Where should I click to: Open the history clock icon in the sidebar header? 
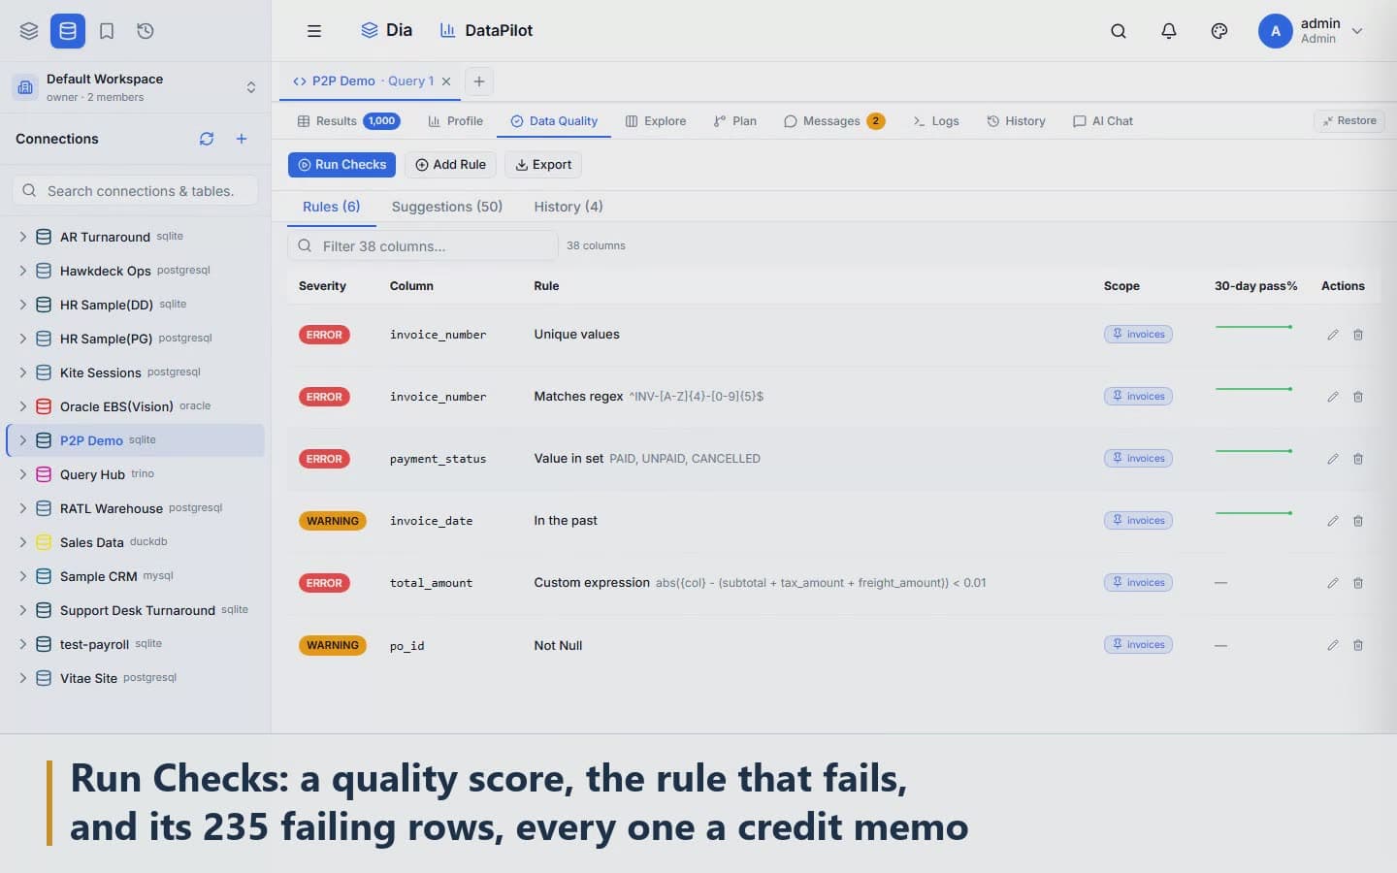click(146, 31)
